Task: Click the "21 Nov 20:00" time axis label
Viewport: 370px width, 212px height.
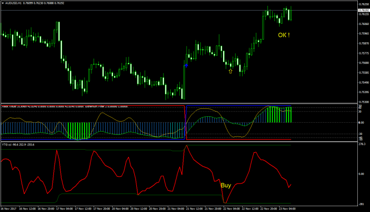Action: [213, 209]
